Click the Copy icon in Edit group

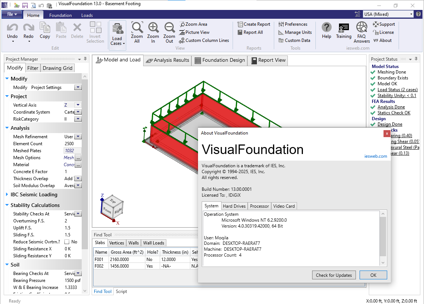point(45,28)
